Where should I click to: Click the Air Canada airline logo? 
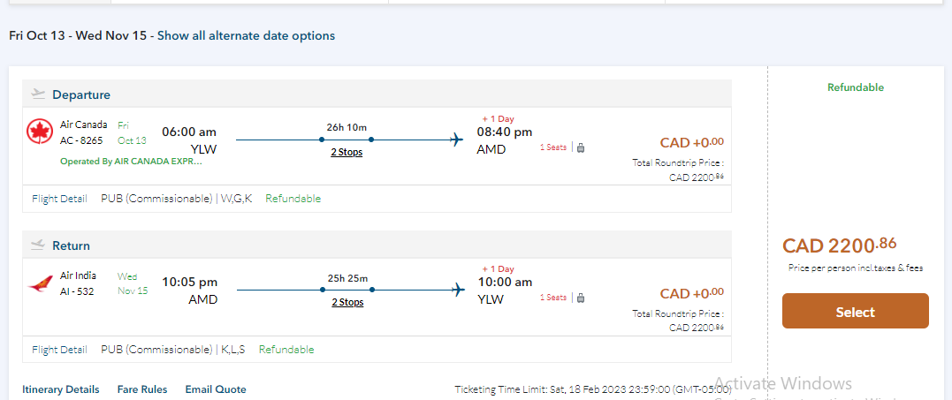(x=41, y=132)
